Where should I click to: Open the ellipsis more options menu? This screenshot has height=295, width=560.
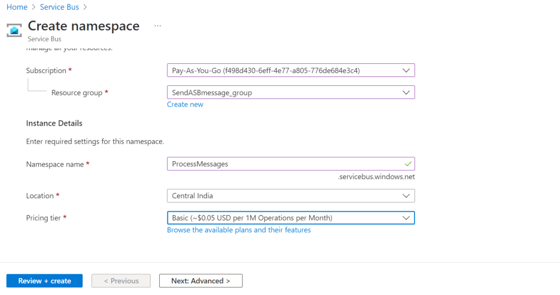(158, 26)
